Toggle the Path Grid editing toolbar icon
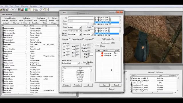This screenshot has width=183, height=103. tap(29, 9)
